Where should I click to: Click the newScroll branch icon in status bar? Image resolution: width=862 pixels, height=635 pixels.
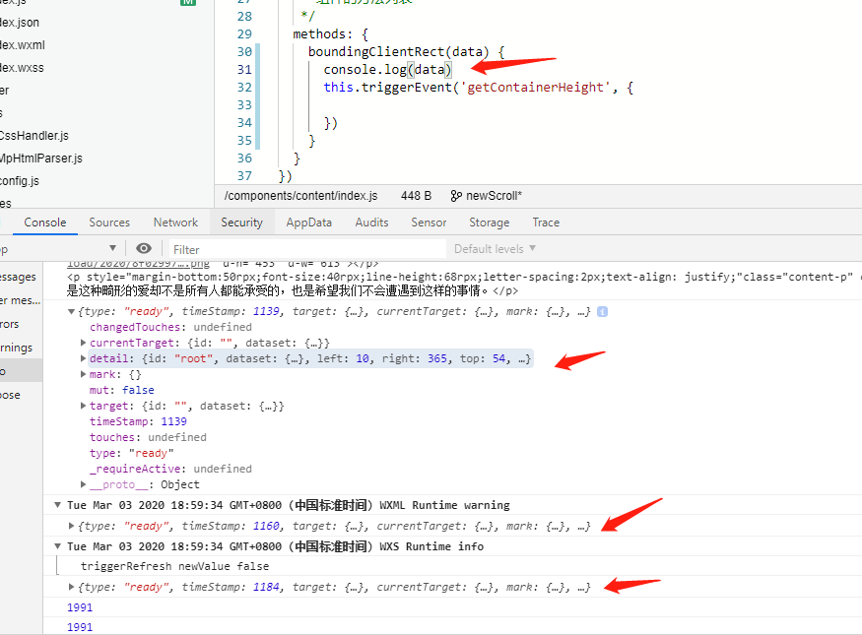456,196
